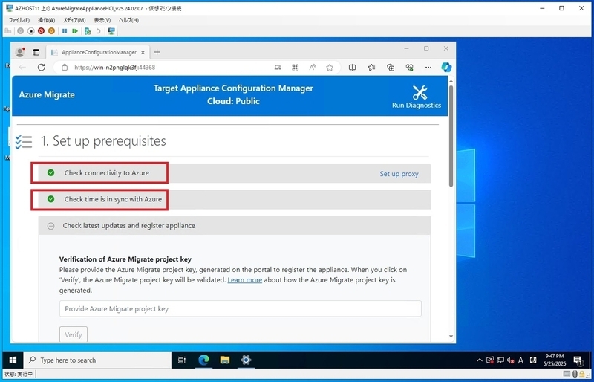Open Browser essentials heart icon
Viewport: 594px width, 382px height.
pyautogui.click(x=409, y=68)
